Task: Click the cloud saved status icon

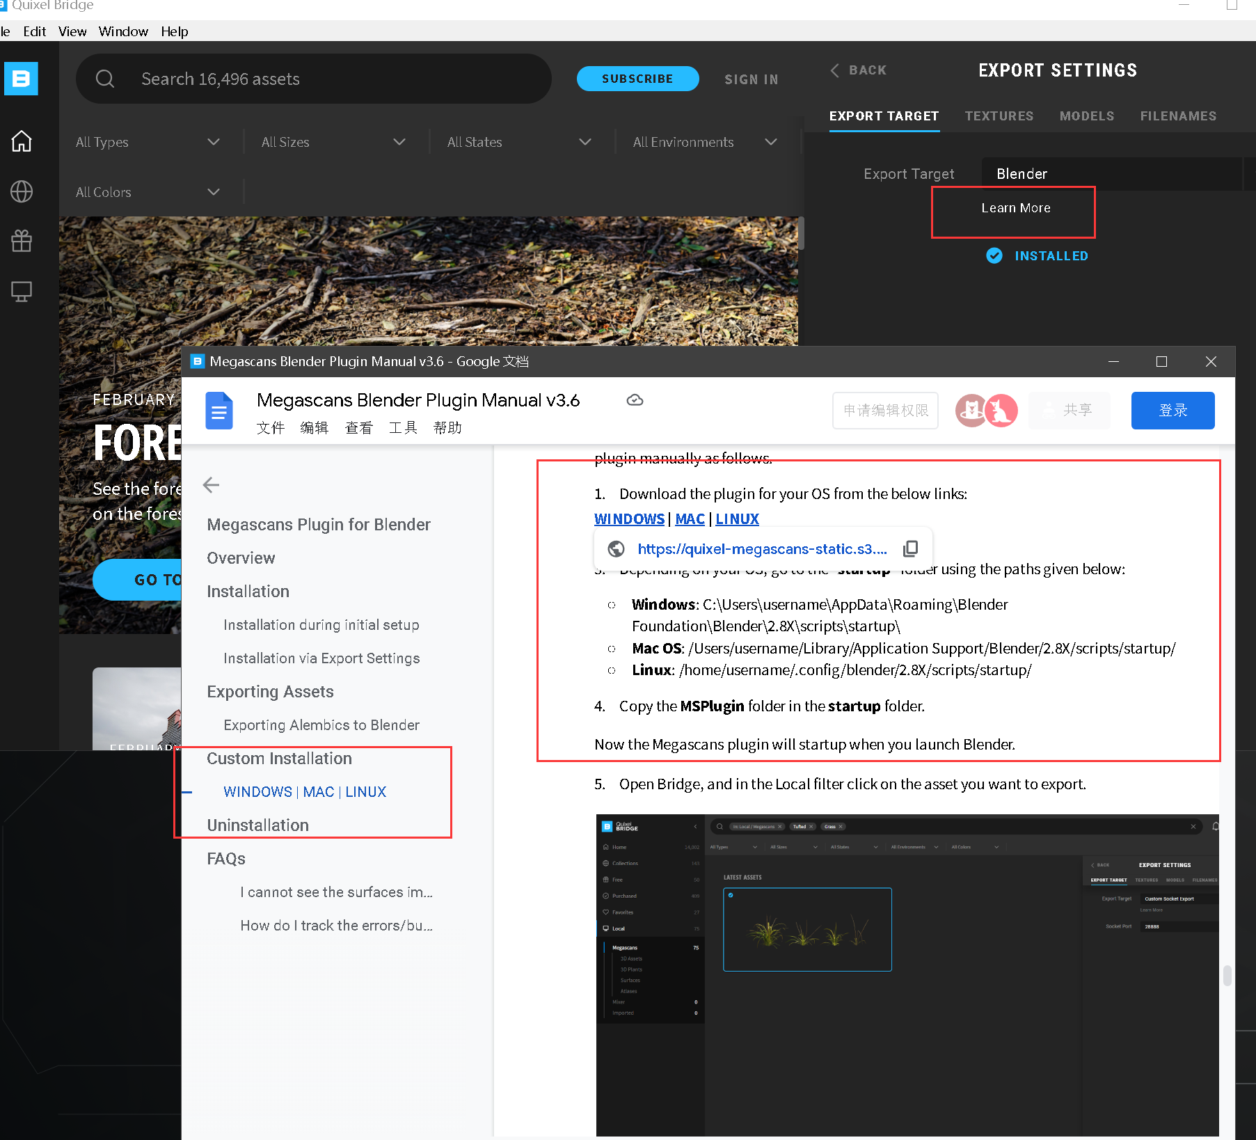Action: pyautogui.click(x=635, y=400)
